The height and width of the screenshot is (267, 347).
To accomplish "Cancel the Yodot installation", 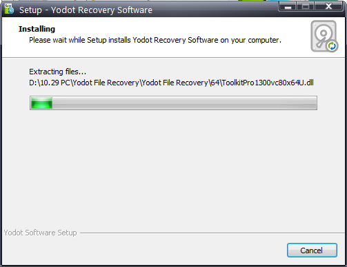I will point(312,250).
